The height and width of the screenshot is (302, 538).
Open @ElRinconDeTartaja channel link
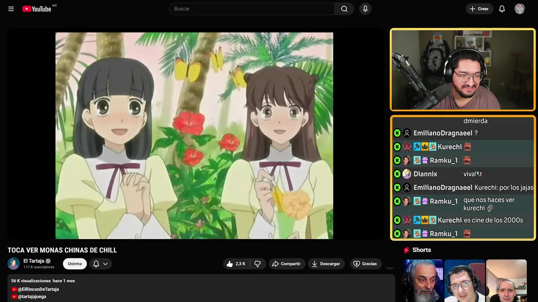coord(38,289)
